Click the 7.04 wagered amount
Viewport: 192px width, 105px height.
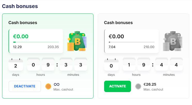[112, 47]
